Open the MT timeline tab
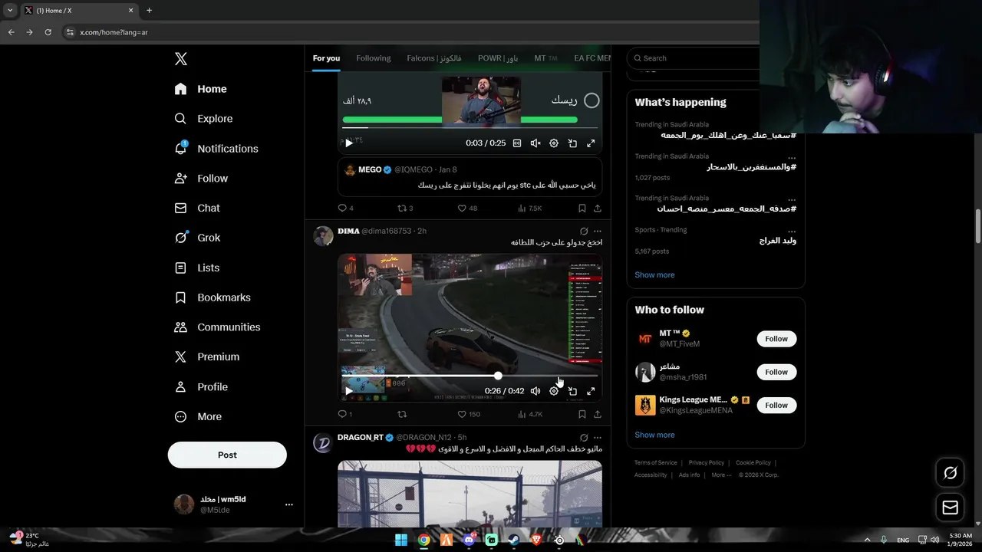This screenshot has height=552, width=982. coord(545,58)
